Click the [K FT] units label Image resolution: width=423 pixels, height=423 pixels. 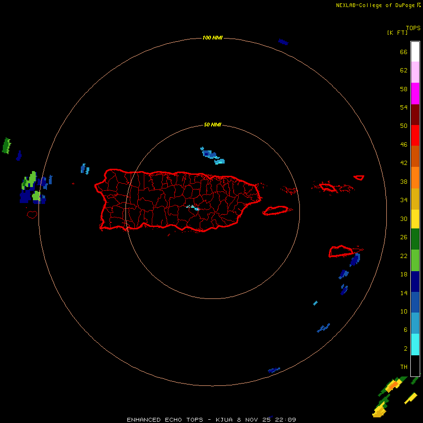tap(397, 32)
